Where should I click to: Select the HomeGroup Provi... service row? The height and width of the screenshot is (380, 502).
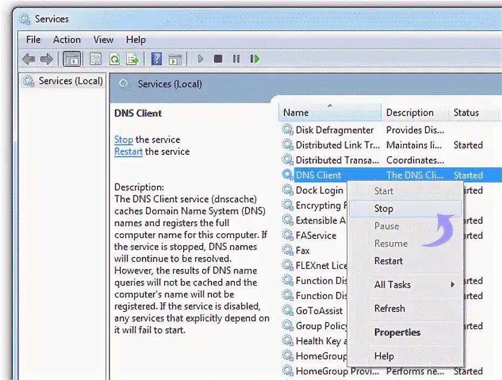click(391, 371)
